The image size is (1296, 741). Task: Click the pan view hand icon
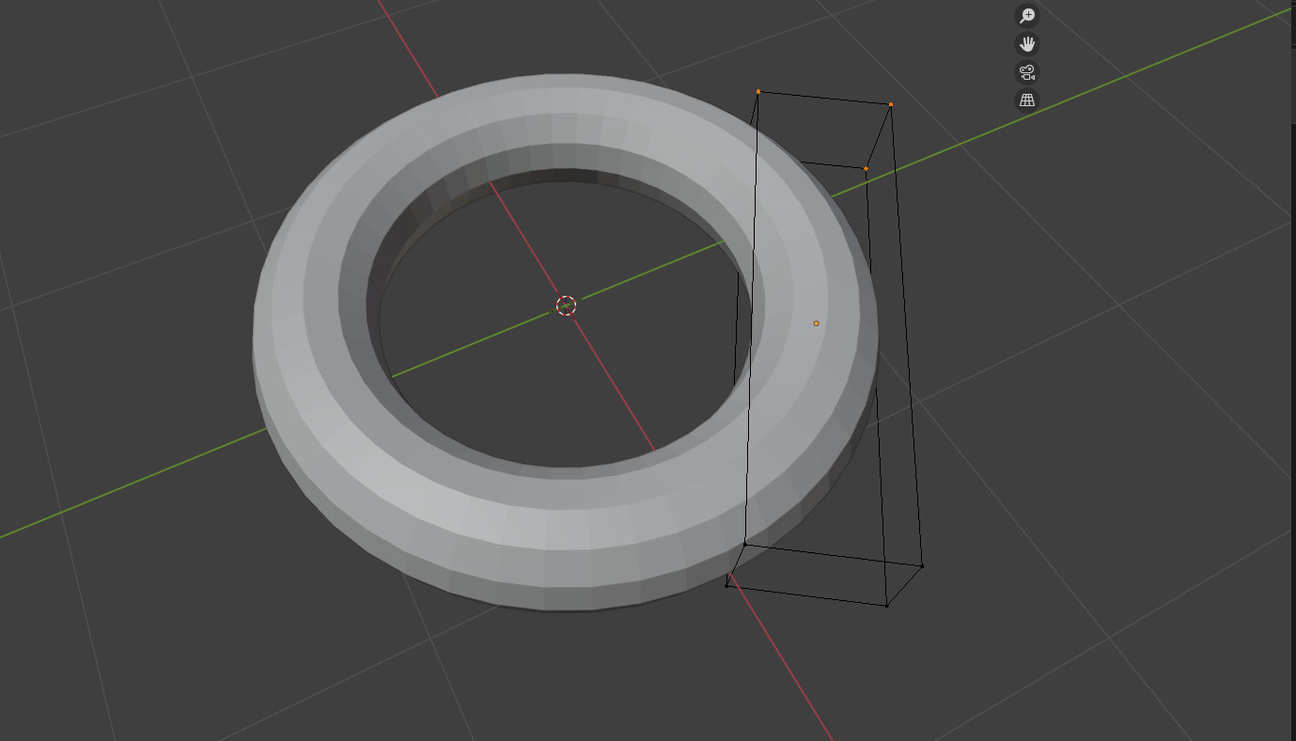pos(1027,44)
